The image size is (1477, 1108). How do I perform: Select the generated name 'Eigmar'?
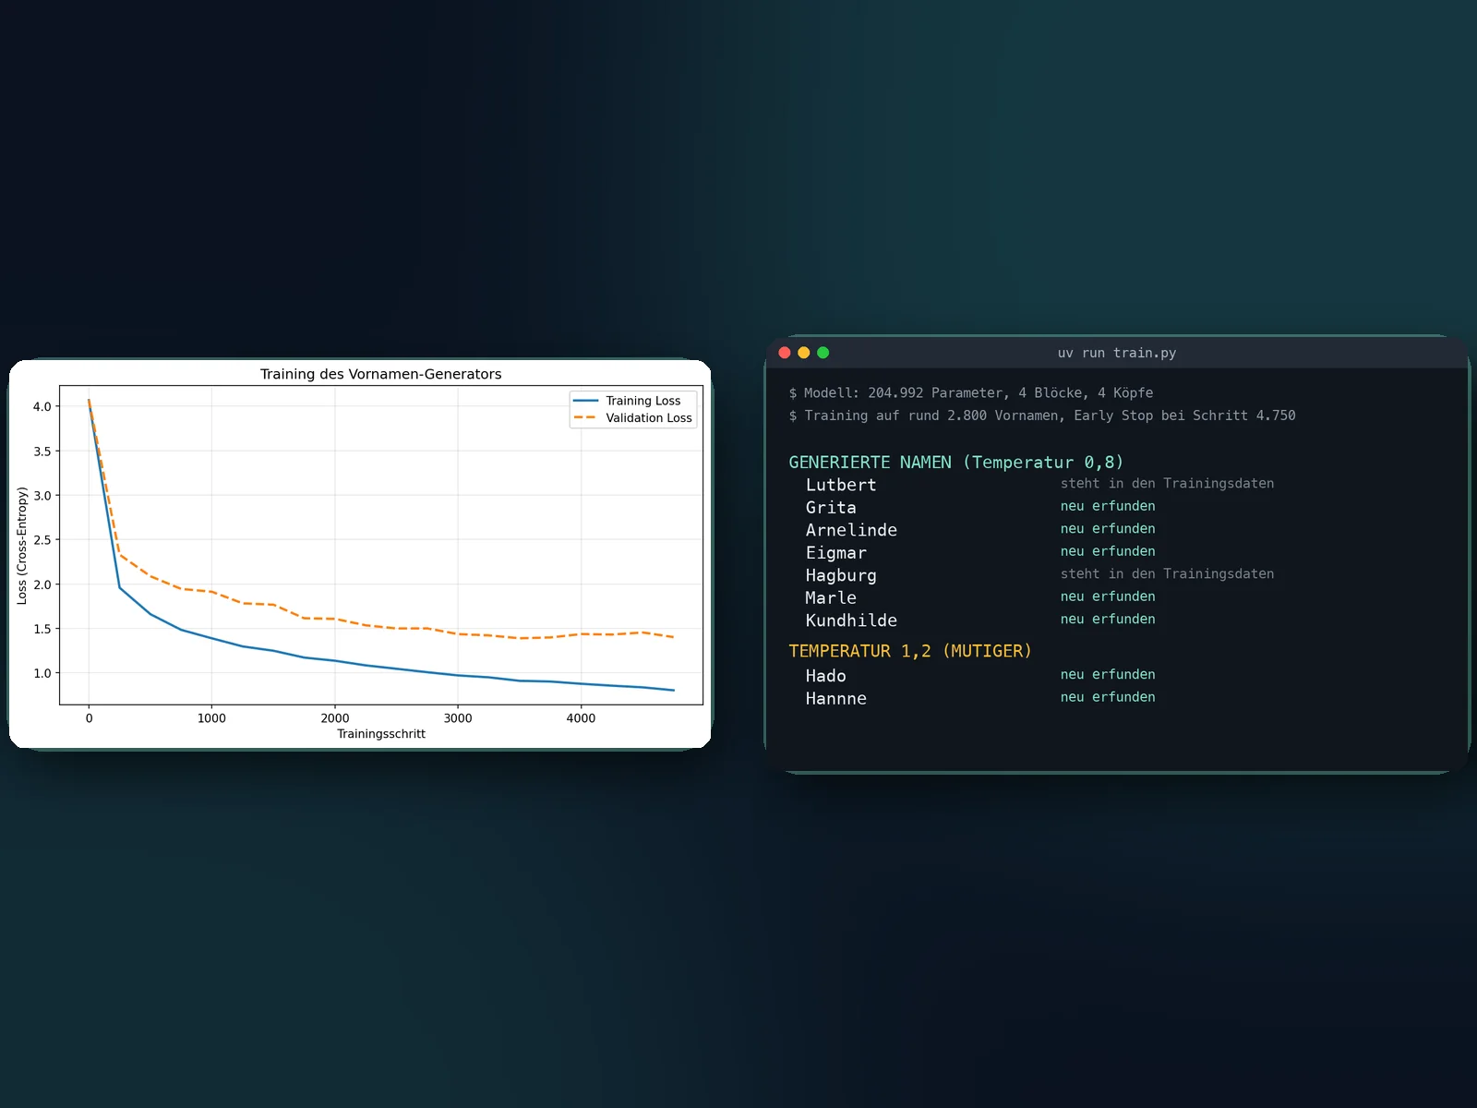click(836, 553)
